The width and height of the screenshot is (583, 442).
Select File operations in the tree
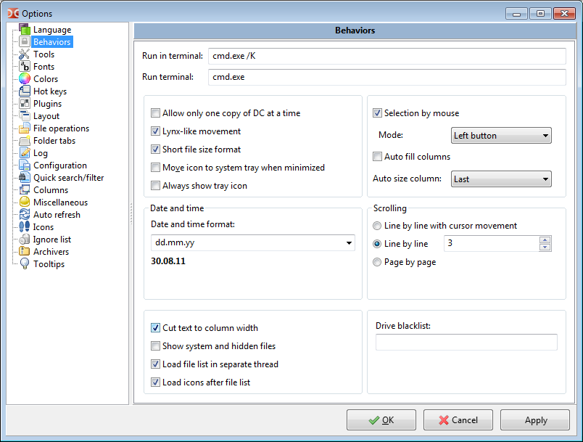(62, 128)
